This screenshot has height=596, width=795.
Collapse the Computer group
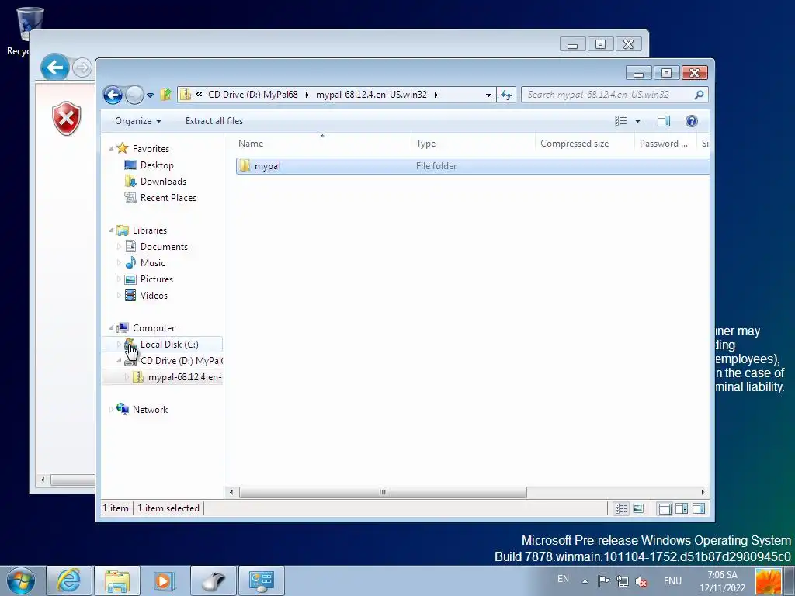click(111, 328)
